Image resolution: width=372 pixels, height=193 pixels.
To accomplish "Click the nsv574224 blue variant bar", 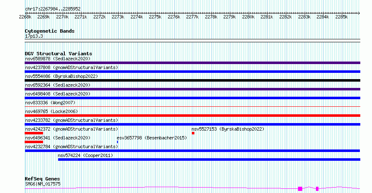I will click(209, 160).
